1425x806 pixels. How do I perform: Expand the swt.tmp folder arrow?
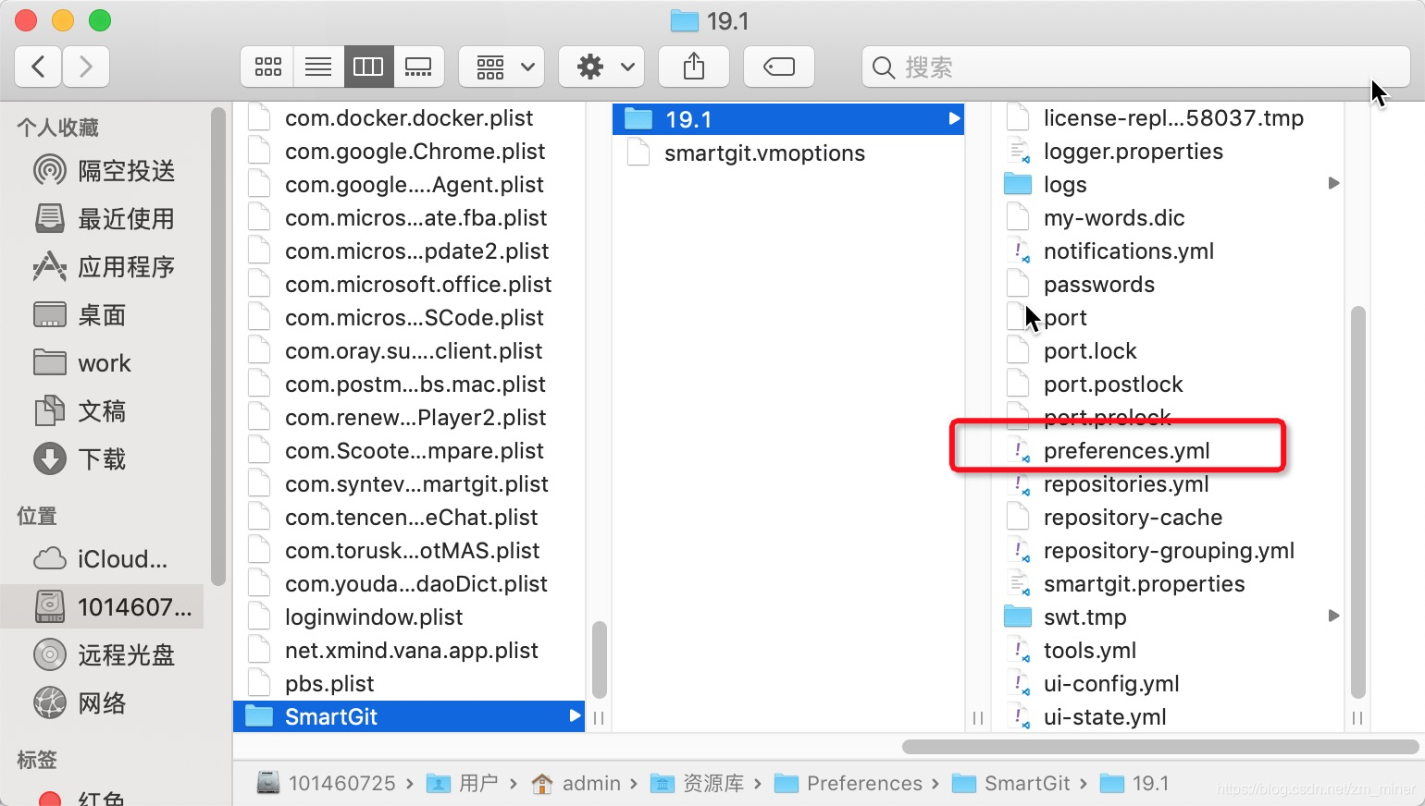1333,616
